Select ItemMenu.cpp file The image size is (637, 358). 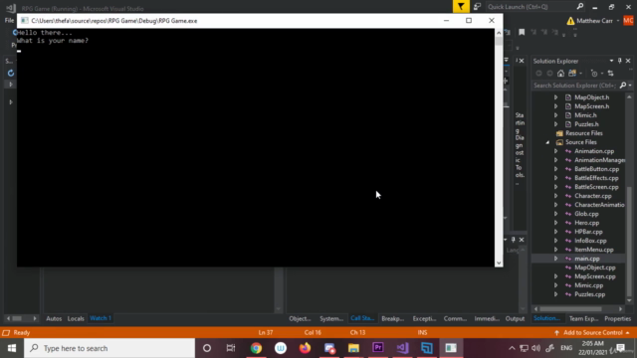tap(593, 250)
